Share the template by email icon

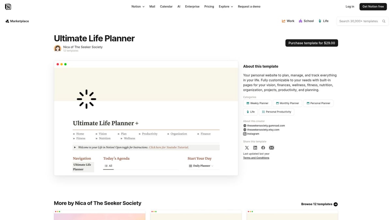pos(271,147)
